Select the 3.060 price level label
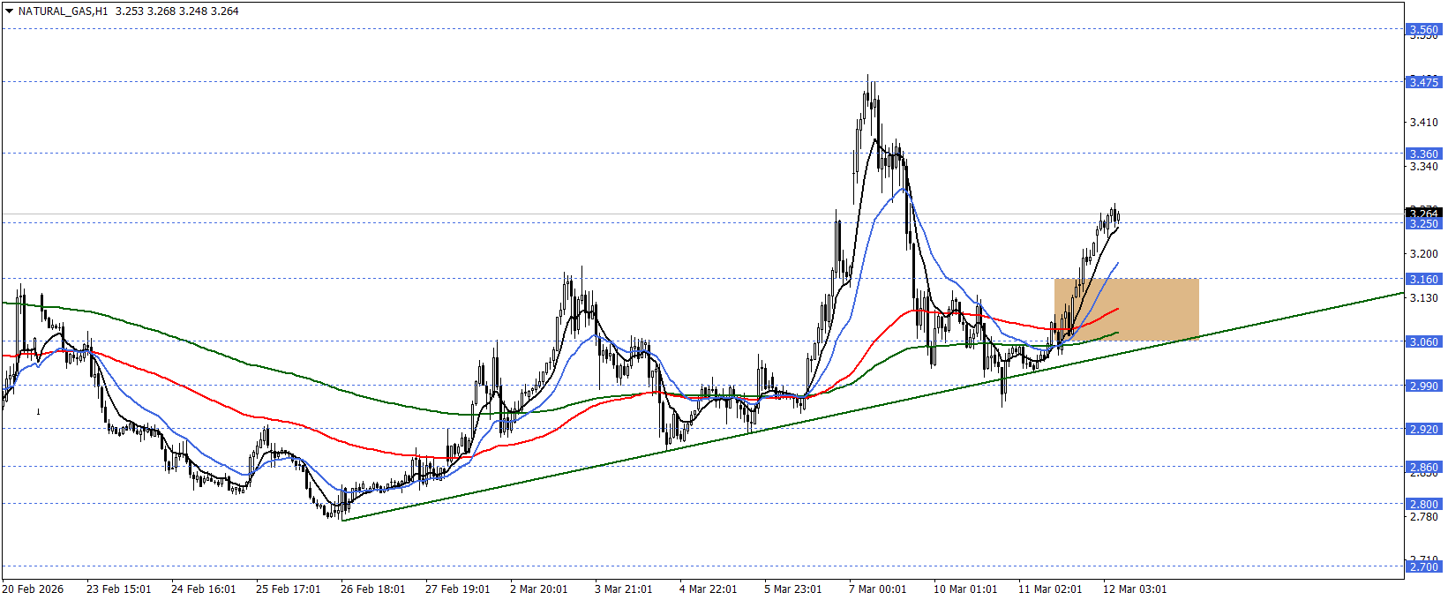This screenshot has width=1448, height=600. [x=1423, y=341]
